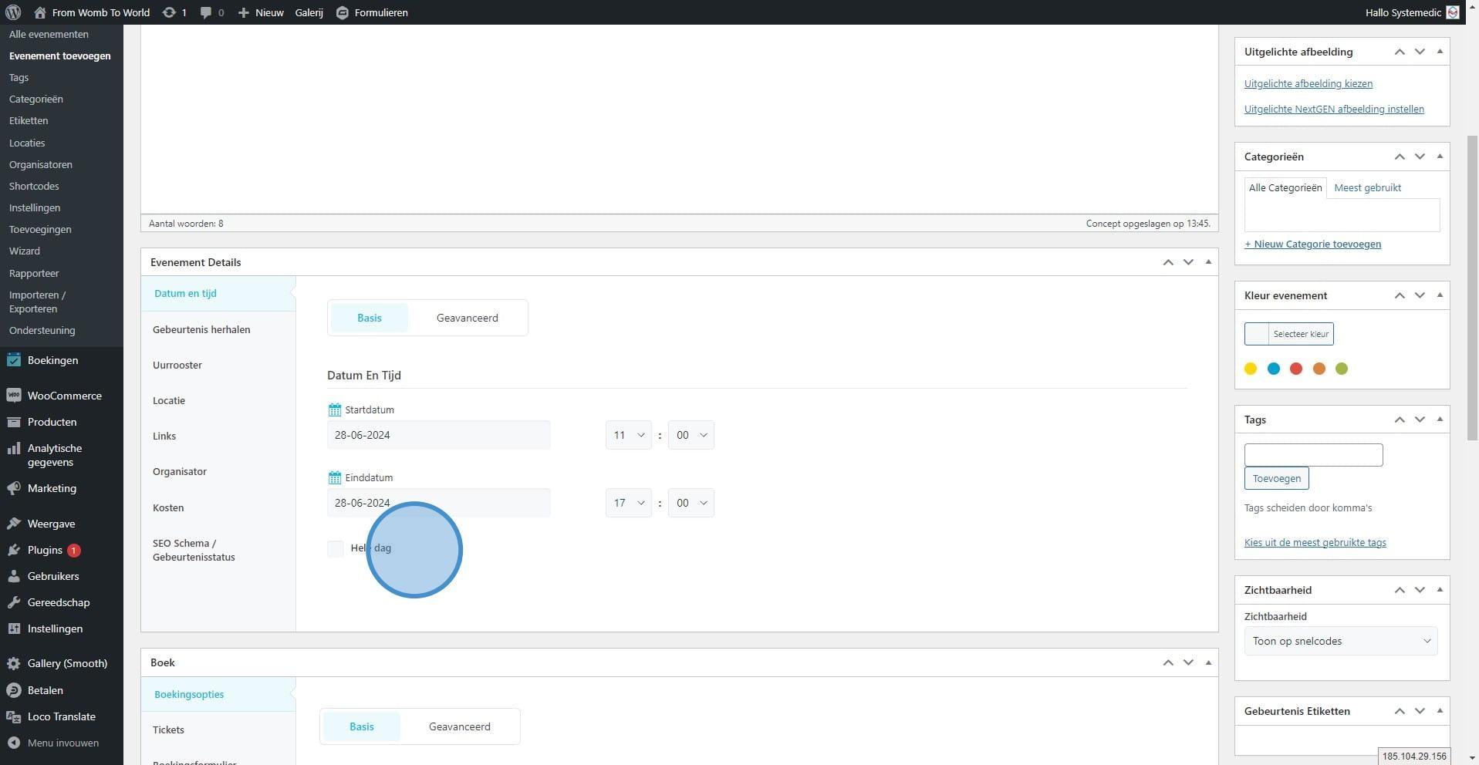Viewport: 1479px width, 765px height.
Task: Select Gebeurtenis herhalen in event details
Action: pyautogui.click(x=201, y=329)
